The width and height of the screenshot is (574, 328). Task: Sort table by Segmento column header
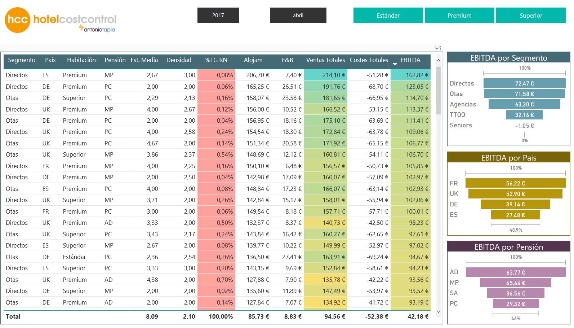click(22, 60)
